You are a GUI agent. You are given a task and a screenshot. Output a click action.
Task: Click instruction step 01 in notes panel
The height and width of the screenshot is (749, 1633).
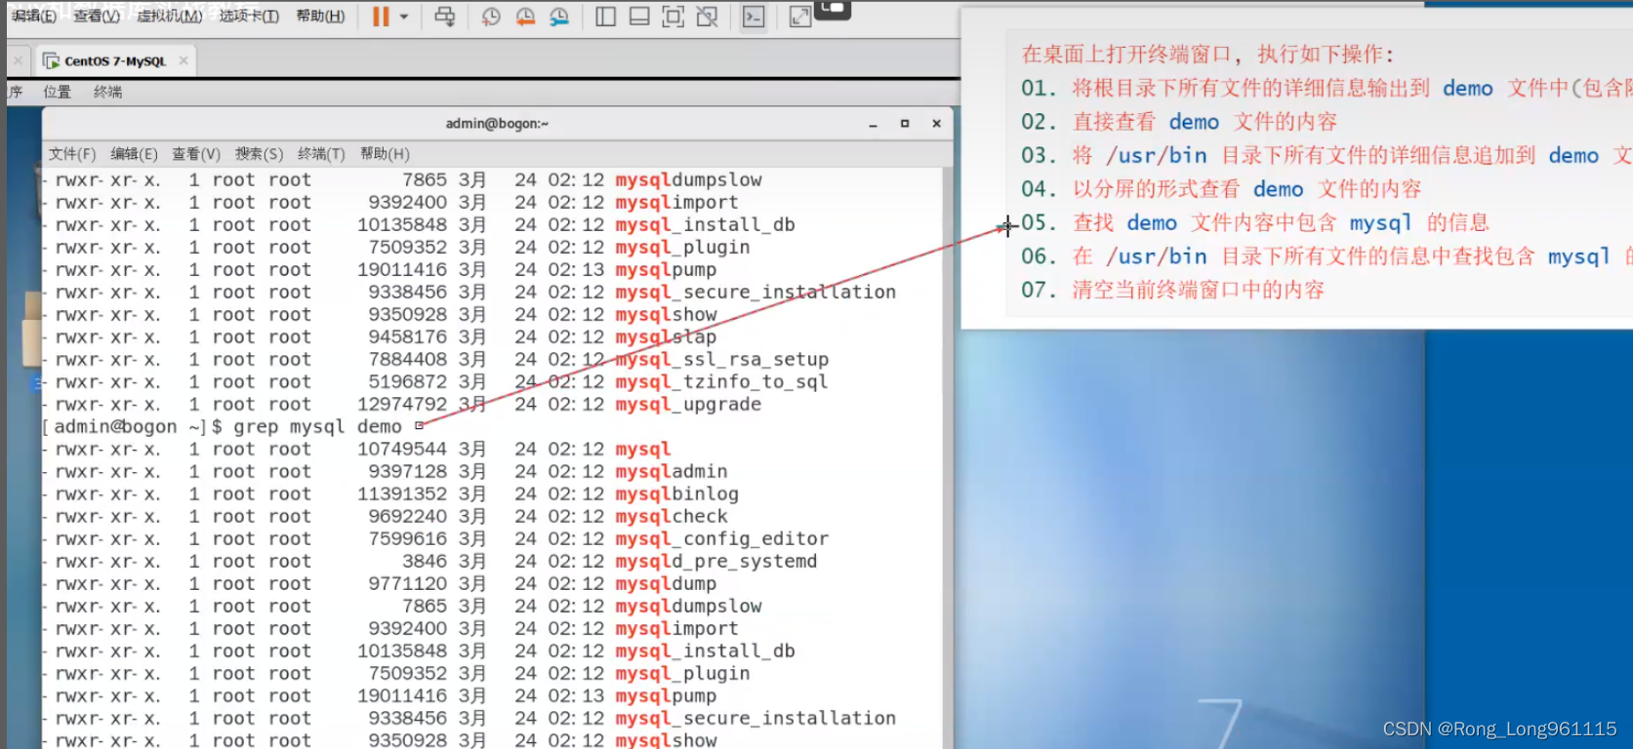tap(1327, 89)
